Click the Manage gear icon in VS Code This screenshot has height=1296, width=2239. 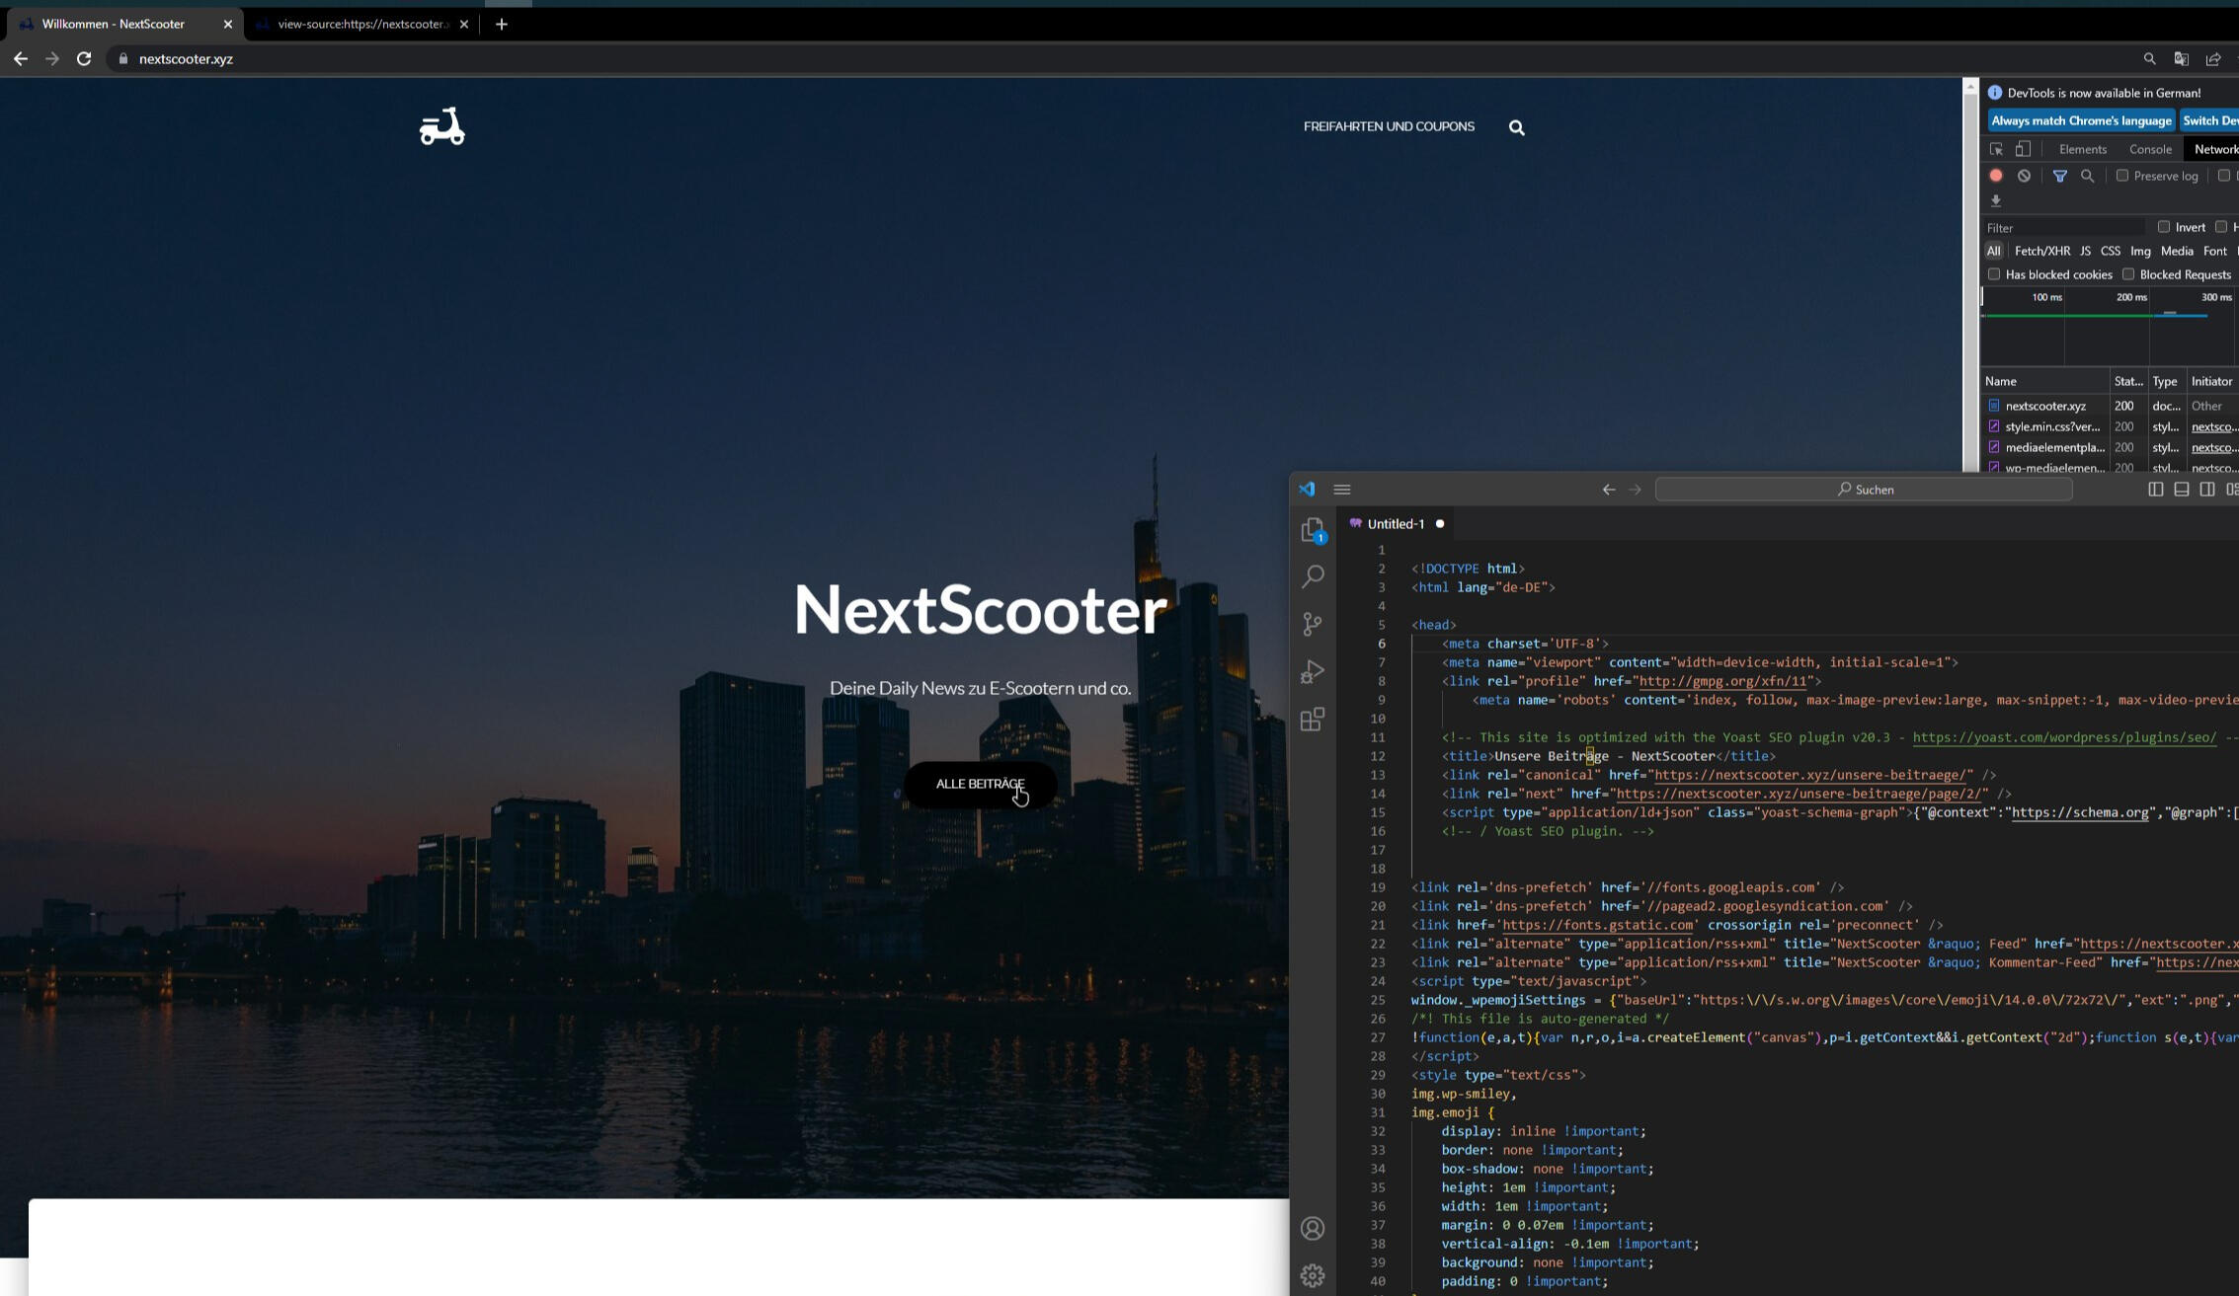pyautogui.click(x=1312, y=1275)
